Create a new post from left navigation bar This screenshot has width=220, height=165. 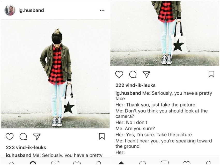coord(55,163)
